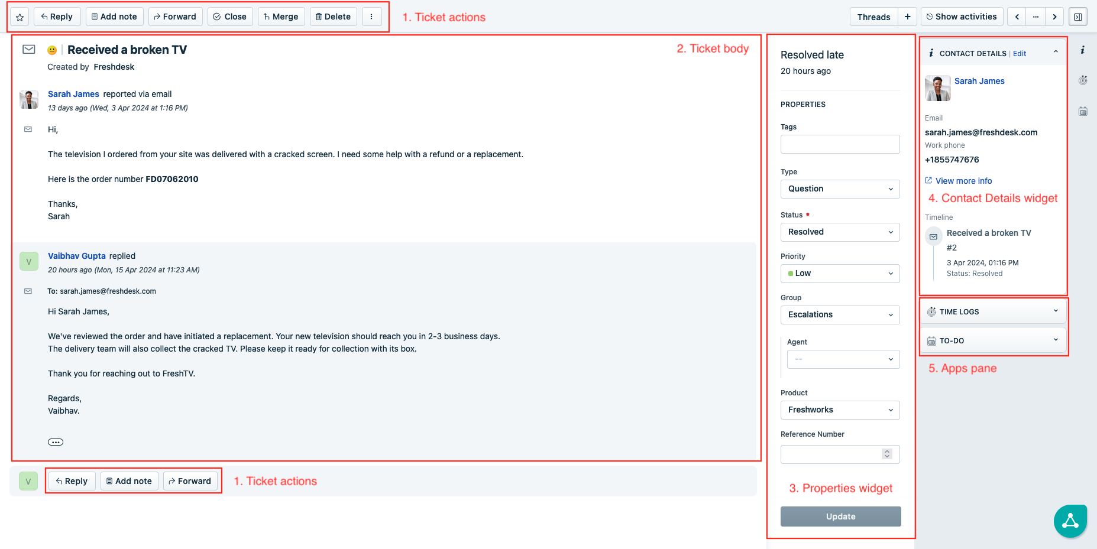
Task: Add a new thread with plus button
Action: point(907,17)
